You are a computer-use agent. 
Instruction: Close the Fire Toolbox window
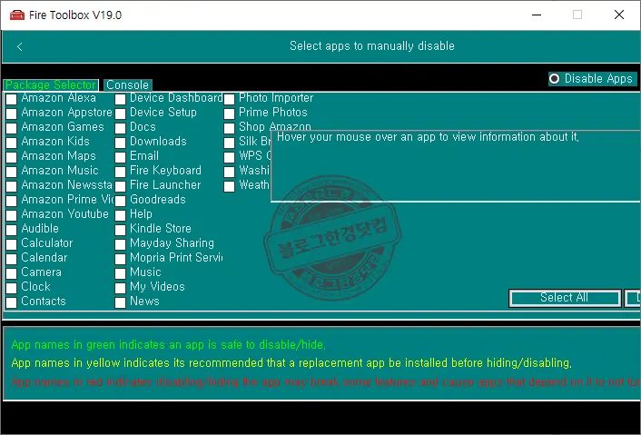pos(619,15)
